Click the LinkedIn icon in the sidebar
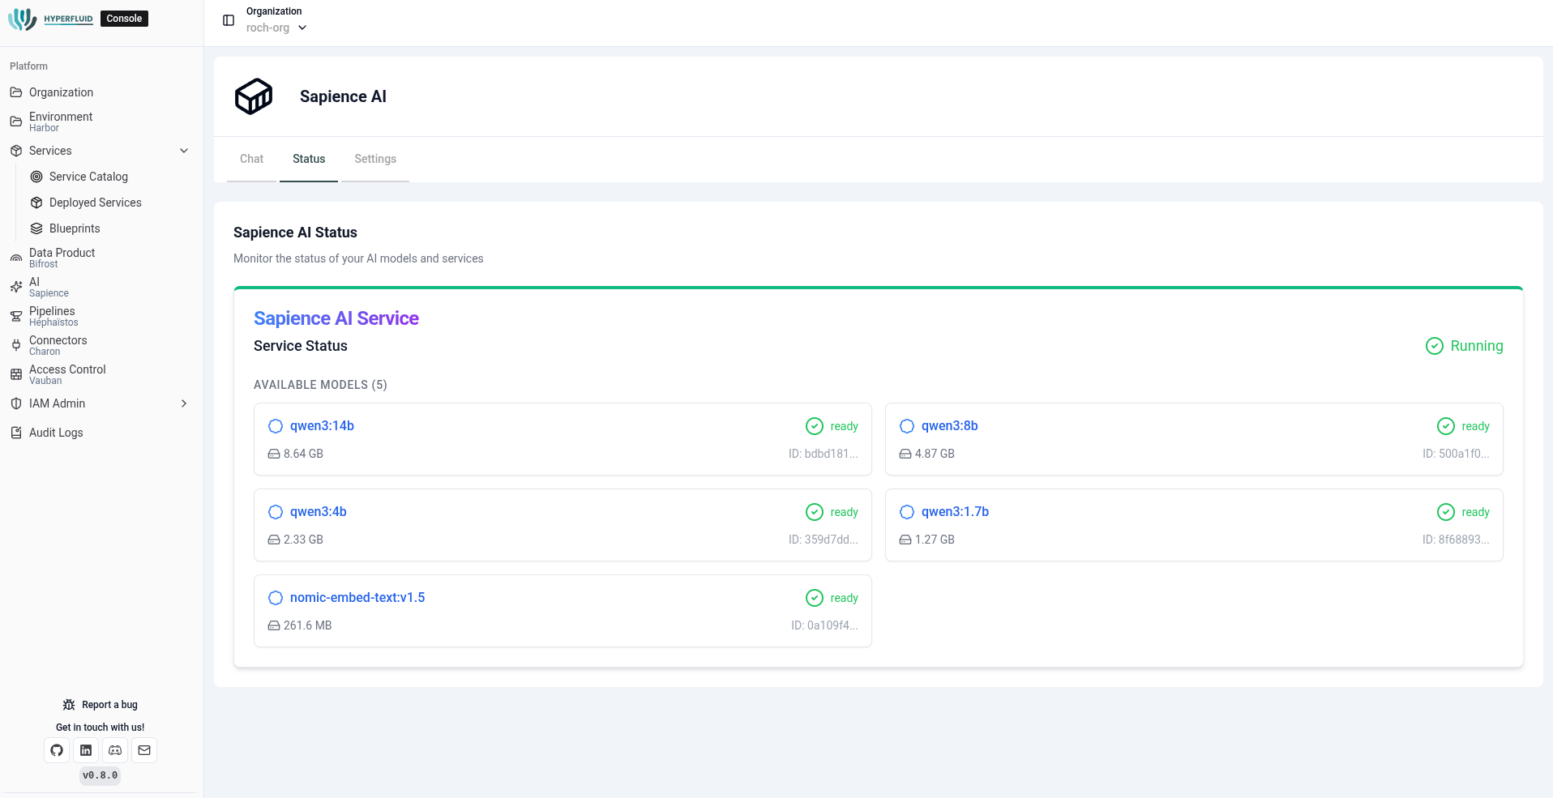 [85, 750]
